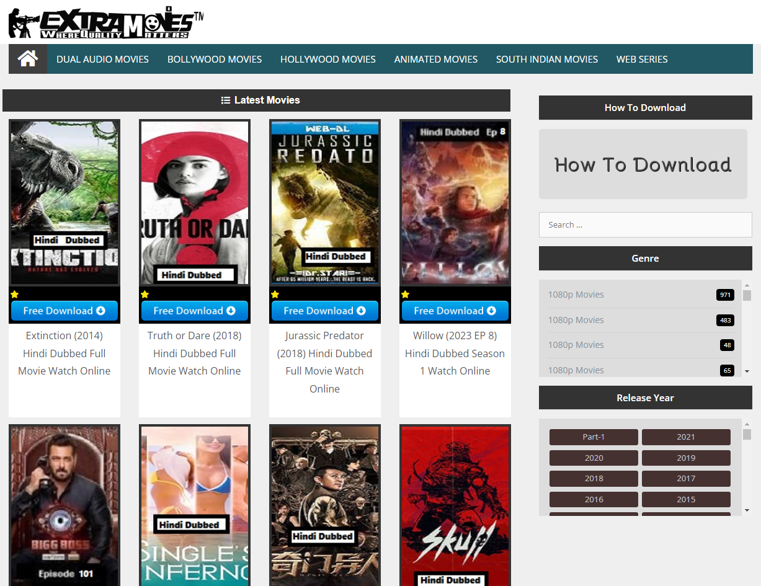Click Release Year list scroll-down arrow
Image resolution: width=761 pixels, height=586 pixels.
pos(747,511)
